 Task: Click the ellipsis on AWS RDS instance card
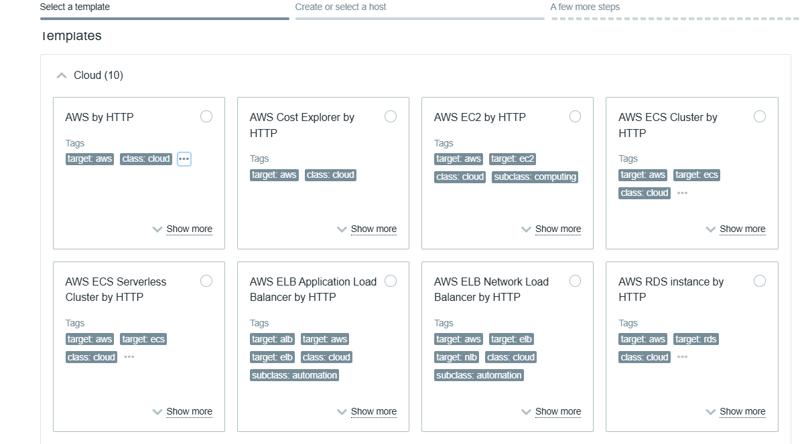click(x=682, y=357)
